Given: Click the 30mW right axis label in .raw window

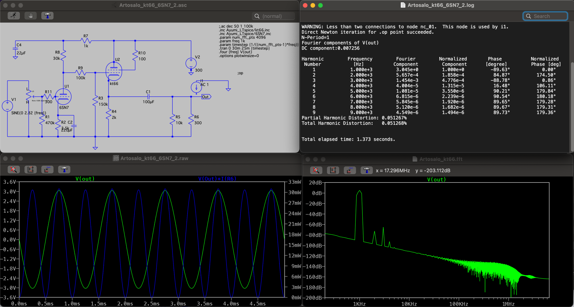Looking at the screenshot, I should pyautogui.click(x=295, y=192).
